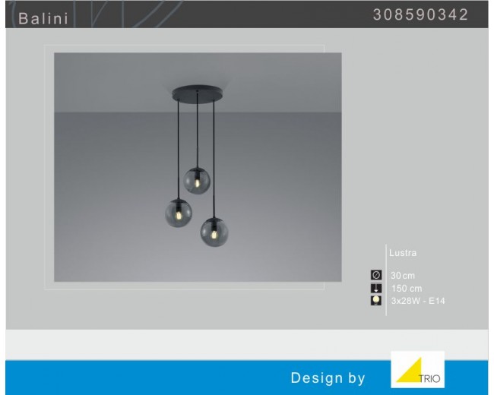Click the left glass globe lamp
Viewport: 494px width, 395px height.
[179, 213]
